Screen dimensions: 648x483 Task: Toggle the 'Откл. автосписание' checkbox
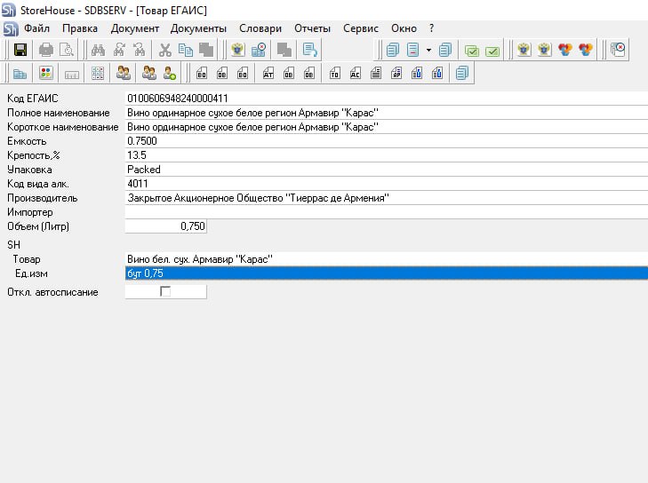164,292
